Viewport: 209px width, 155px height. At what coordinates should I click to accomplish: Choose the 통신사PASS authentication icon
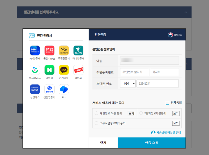[x=49, y=51]
